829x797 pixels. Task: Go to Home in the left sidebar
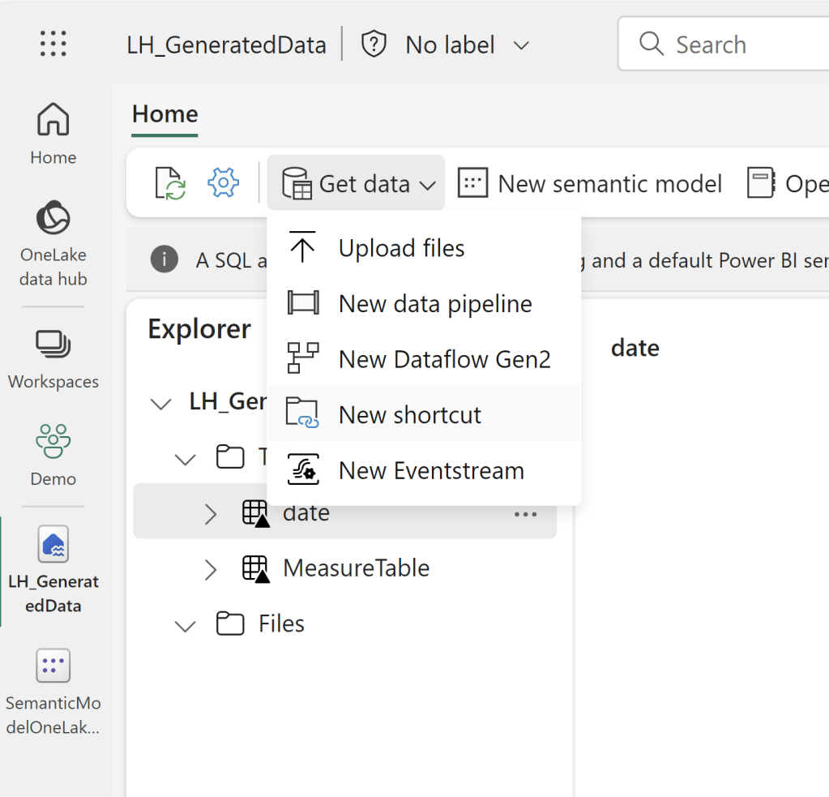coord(53,133)
